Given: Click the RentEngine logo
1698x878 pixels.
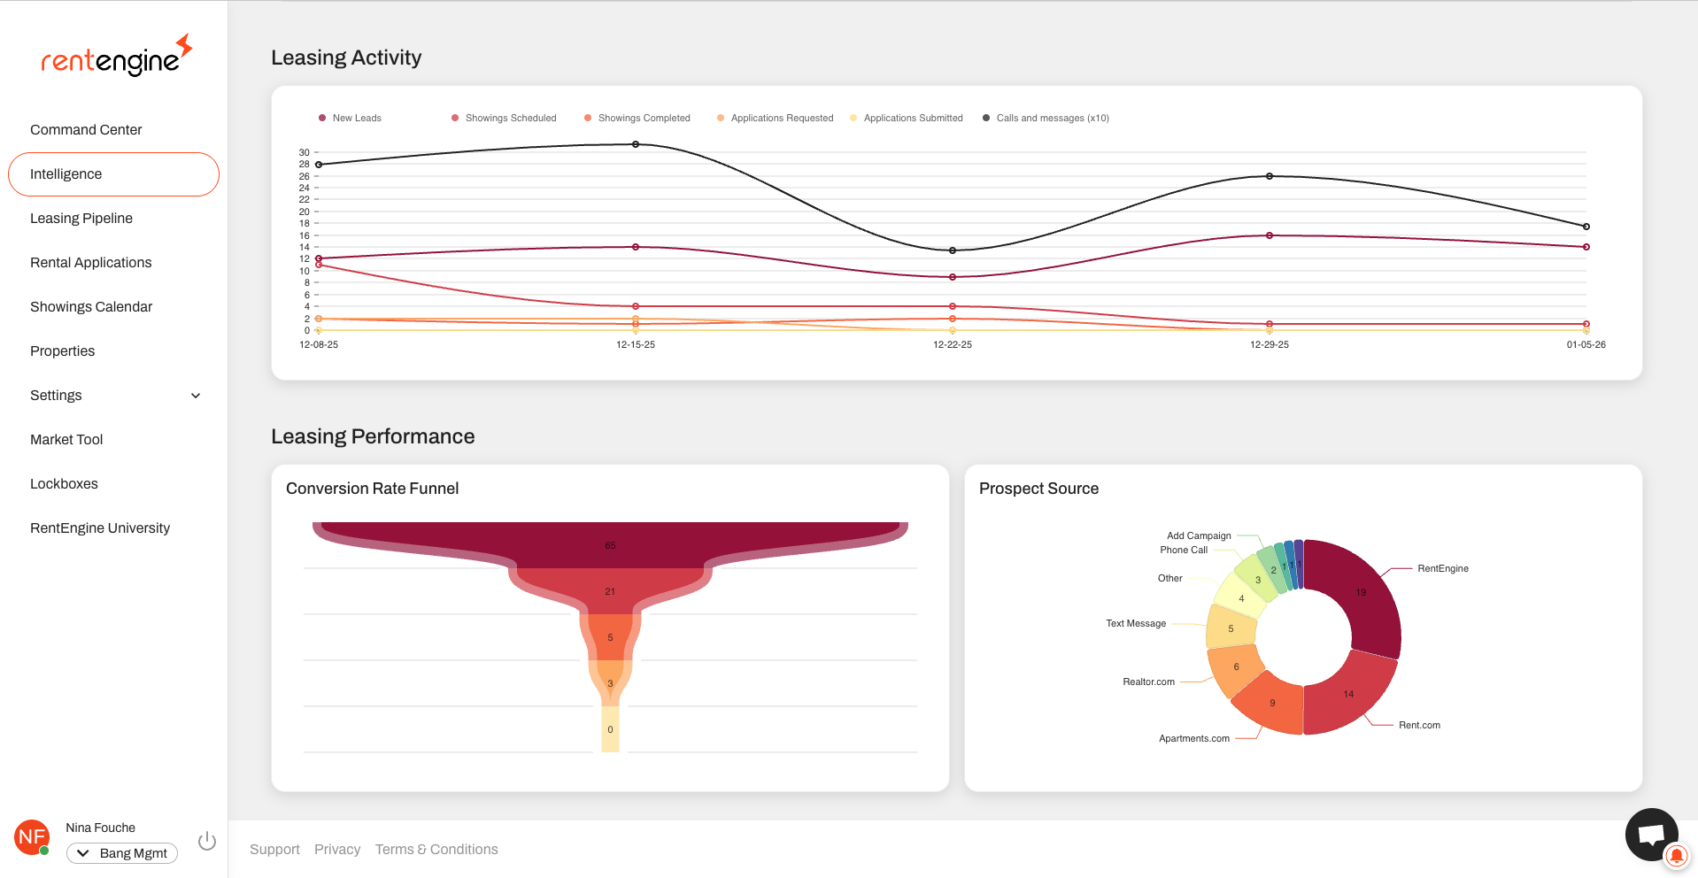Looking at the screenshot, I should 116,57.
